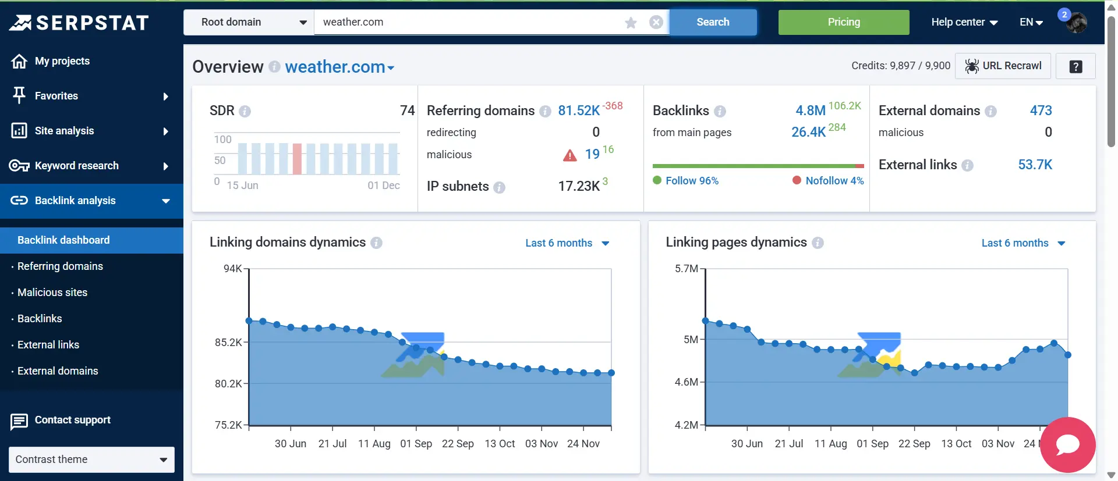Click the info icon next to SDR

245,111
